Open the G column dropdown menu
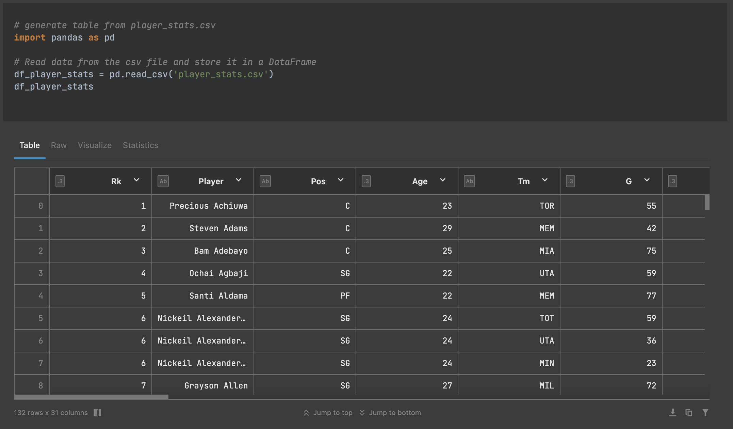Image resolution: width=733 pixels, height=429 pixels. coord(647,180)
